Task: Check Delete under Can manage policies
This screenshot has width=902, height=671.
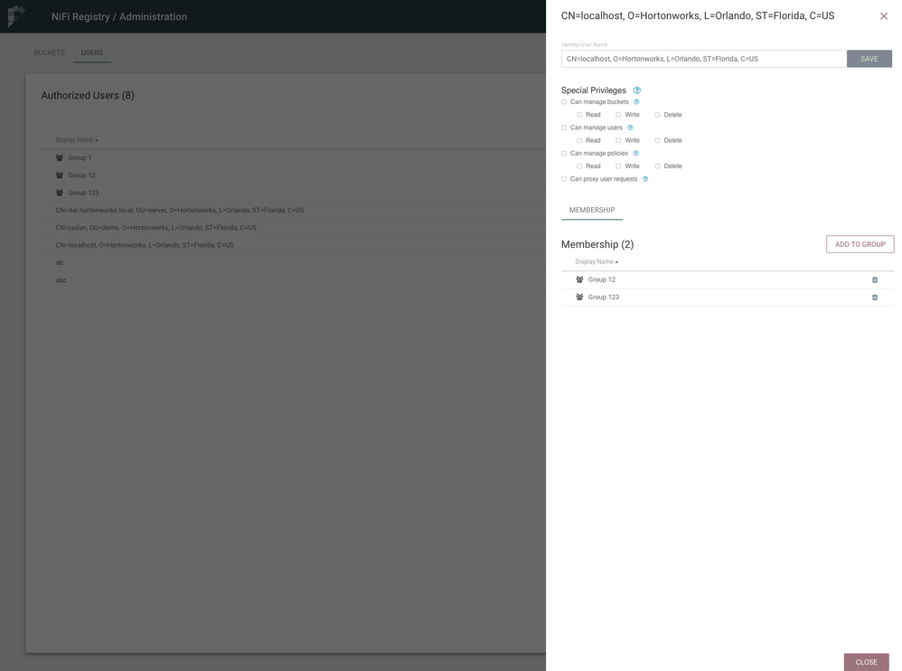Action: point(657,165)
